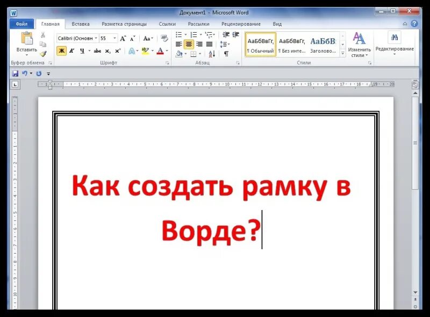Screen dimensions: 430x317
Task: Click Изменить стили button
Action: 359,45
